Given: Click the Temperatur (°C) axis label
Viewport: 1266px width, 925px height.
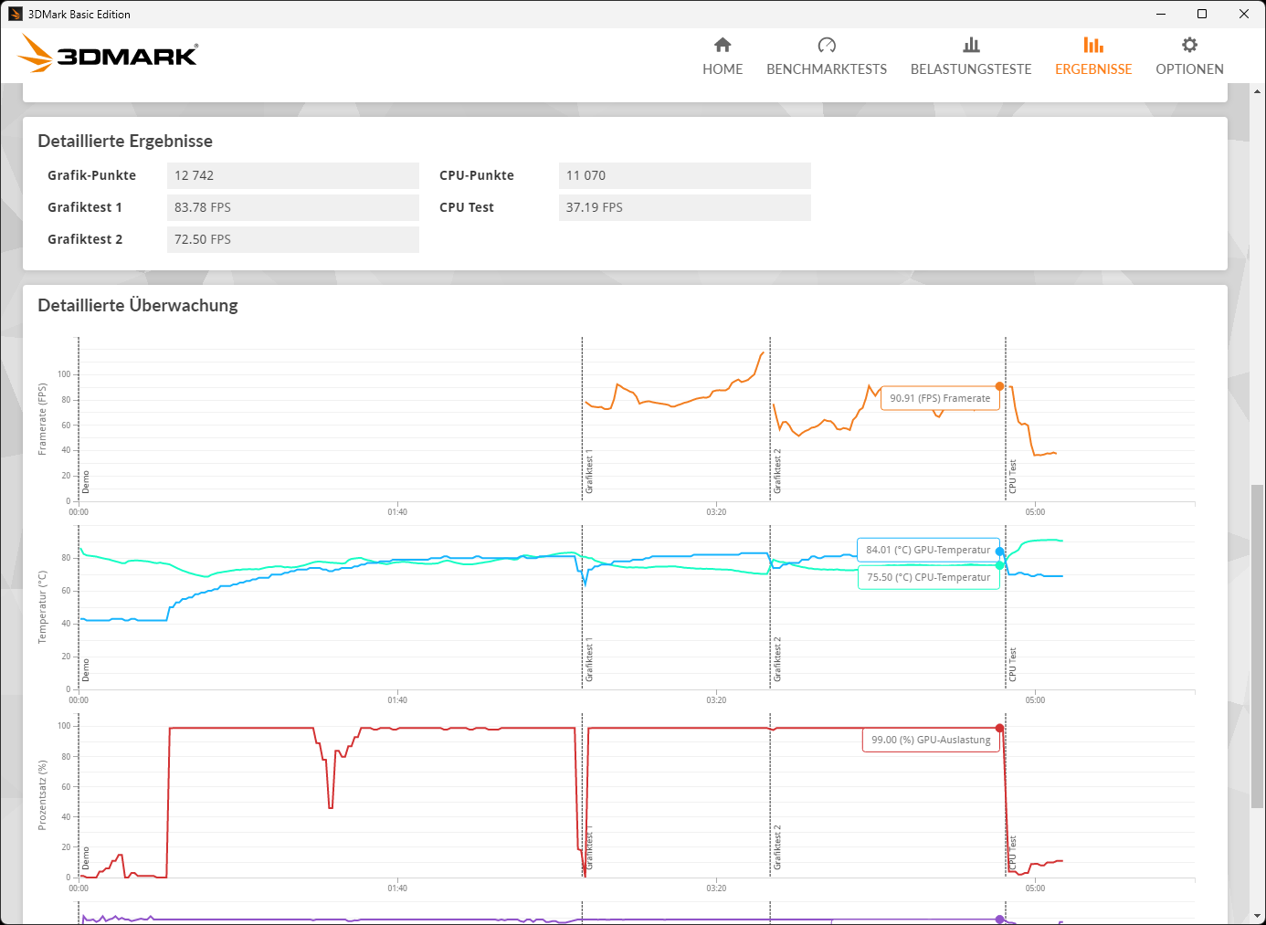Looking at the screenshot, I should coord(42,607).
